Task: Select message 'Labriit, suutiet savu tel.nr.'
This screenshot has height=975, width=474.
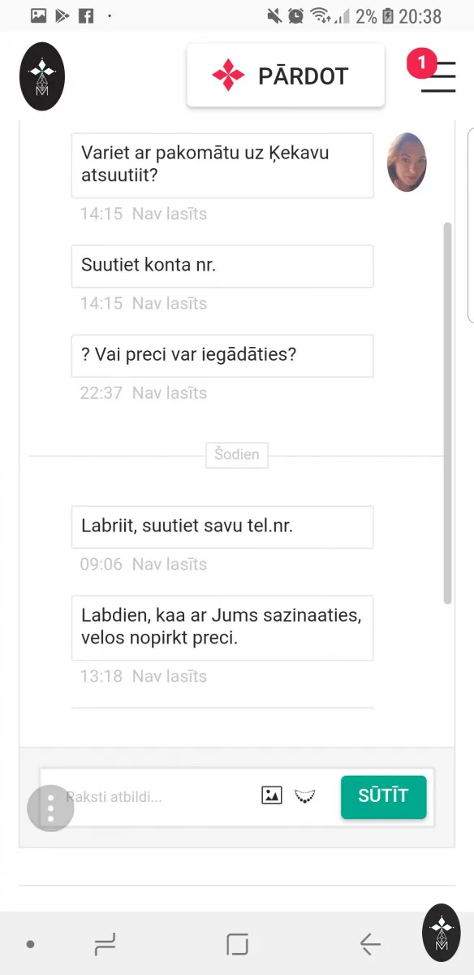Action: (x=222, y=526)
